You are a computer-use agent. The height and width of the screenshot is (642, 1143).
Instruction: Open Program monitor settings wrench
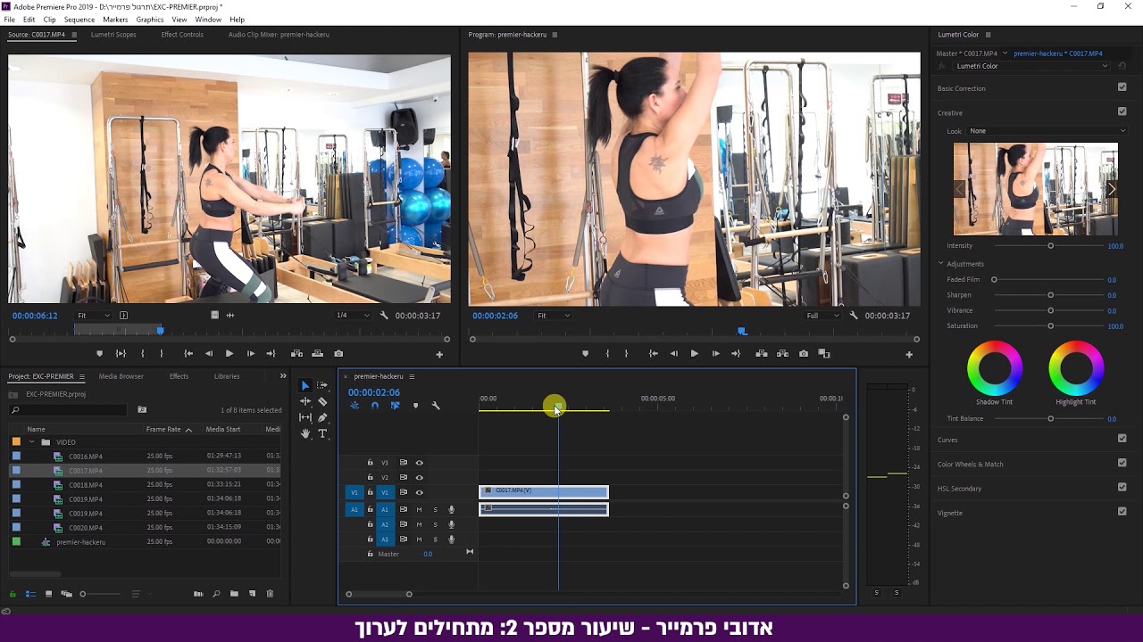pyautogui.click(x=854, y=316)
